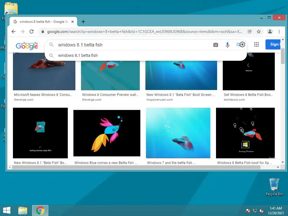
Task: Maximize the Chrome window
Action: (x=269, y=18)
